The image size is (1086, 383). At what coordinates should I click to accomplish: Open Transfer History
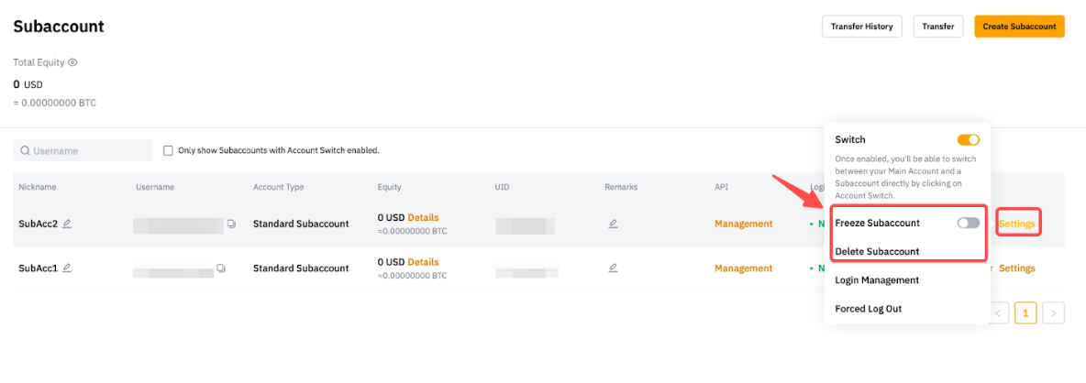pyautogui.click(x=861, y=27)
